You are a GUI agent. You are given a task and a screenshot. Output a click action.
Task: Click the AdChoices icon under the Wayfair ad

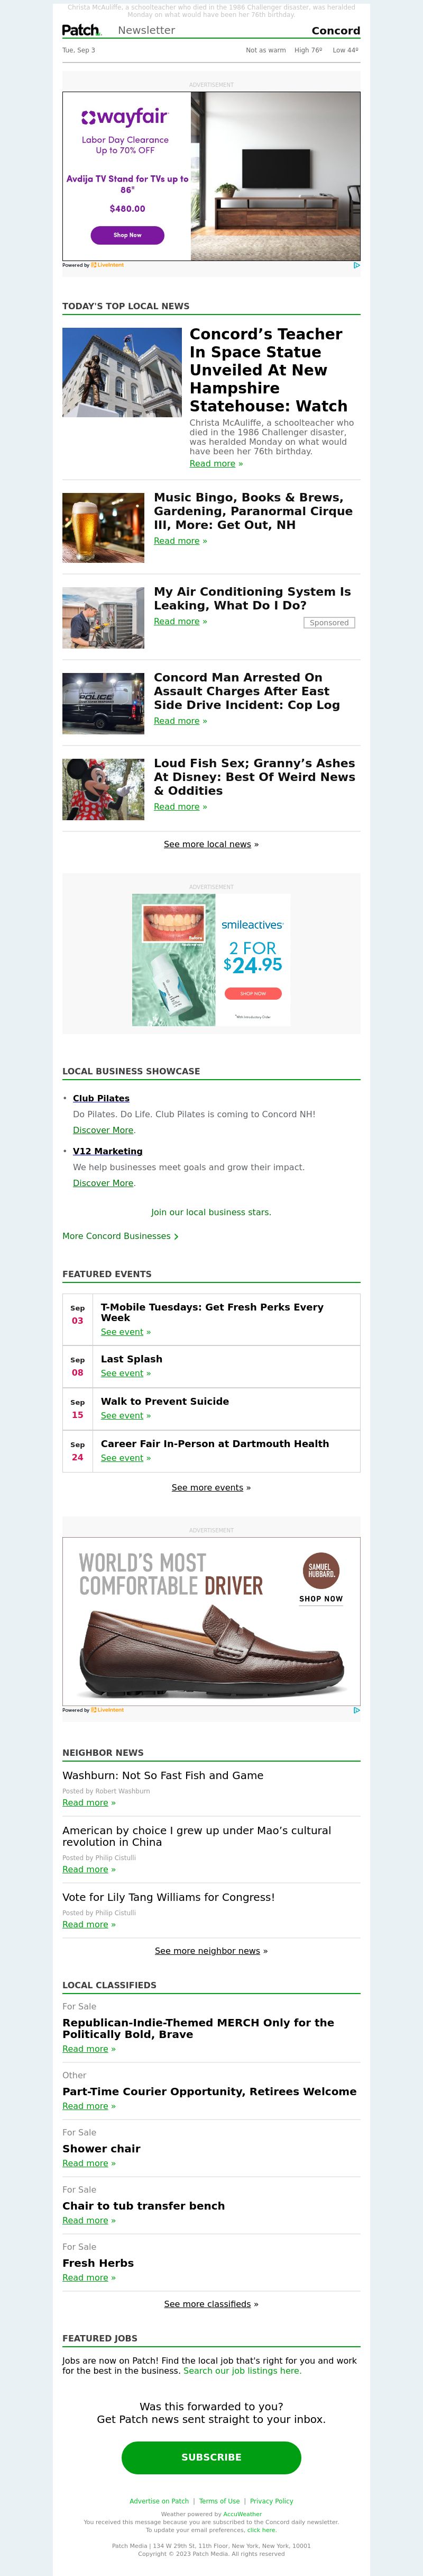click(356, 265)
